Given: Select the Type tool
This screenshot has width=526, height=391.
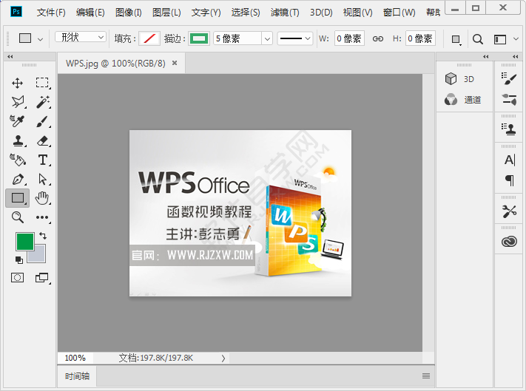Looking at the screenshot, I should point(43,160).
